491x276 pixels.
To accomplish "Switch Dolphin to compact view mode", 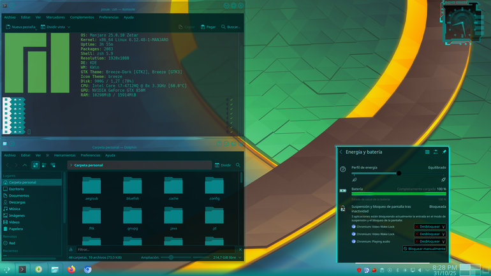I will click(44, 165).
